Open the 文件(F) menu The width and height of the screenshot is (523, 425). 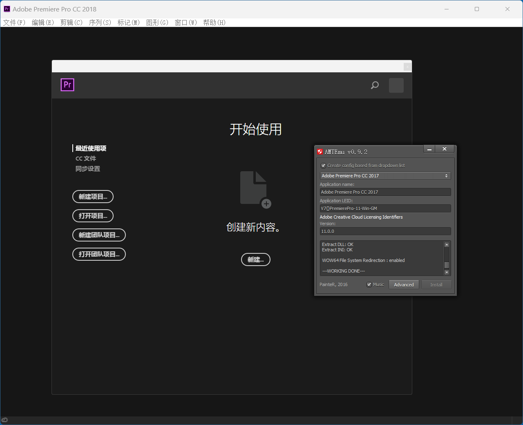[14, 22]
